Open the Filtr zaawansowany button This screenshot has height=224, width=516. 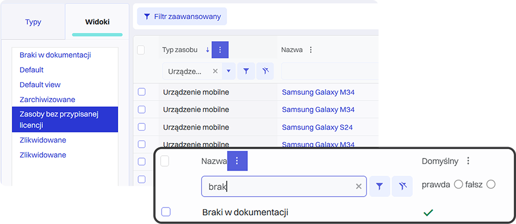click(182, 17)
